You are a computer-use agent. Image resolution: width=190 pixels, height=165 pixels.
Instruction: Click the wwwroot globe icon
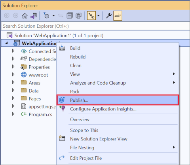tap(24, 75)
